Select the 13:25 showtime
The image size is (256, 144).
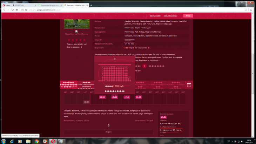[x=102, y=97]
